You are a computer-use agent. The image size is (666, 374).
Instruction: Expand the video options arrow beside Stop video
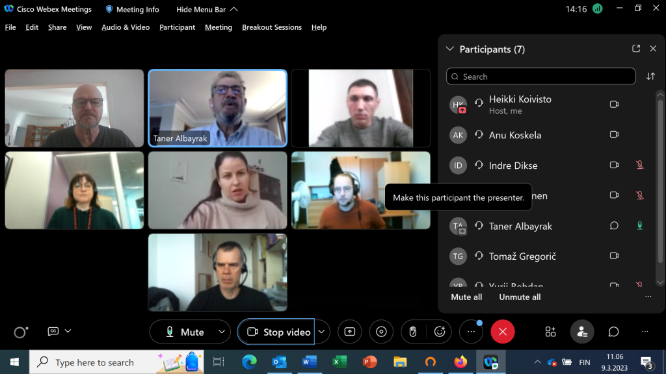point(321,332)
